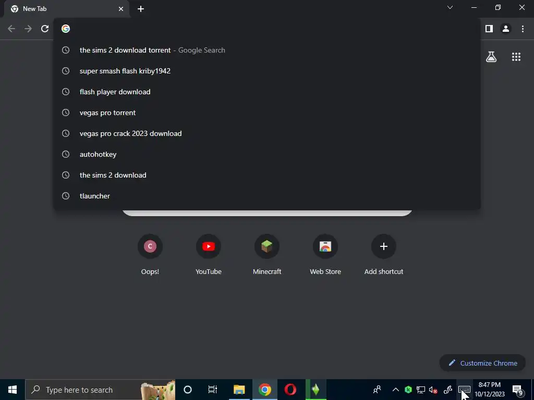Screen dimensions: 534x400
Task: Open the Chrome profile menu
Action: tap(506, 29)
